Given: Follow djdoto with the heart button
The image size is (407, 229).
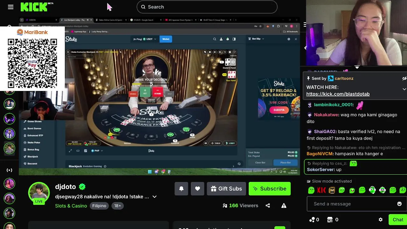Looking at the screenshot, I should [x=197, y=189].
